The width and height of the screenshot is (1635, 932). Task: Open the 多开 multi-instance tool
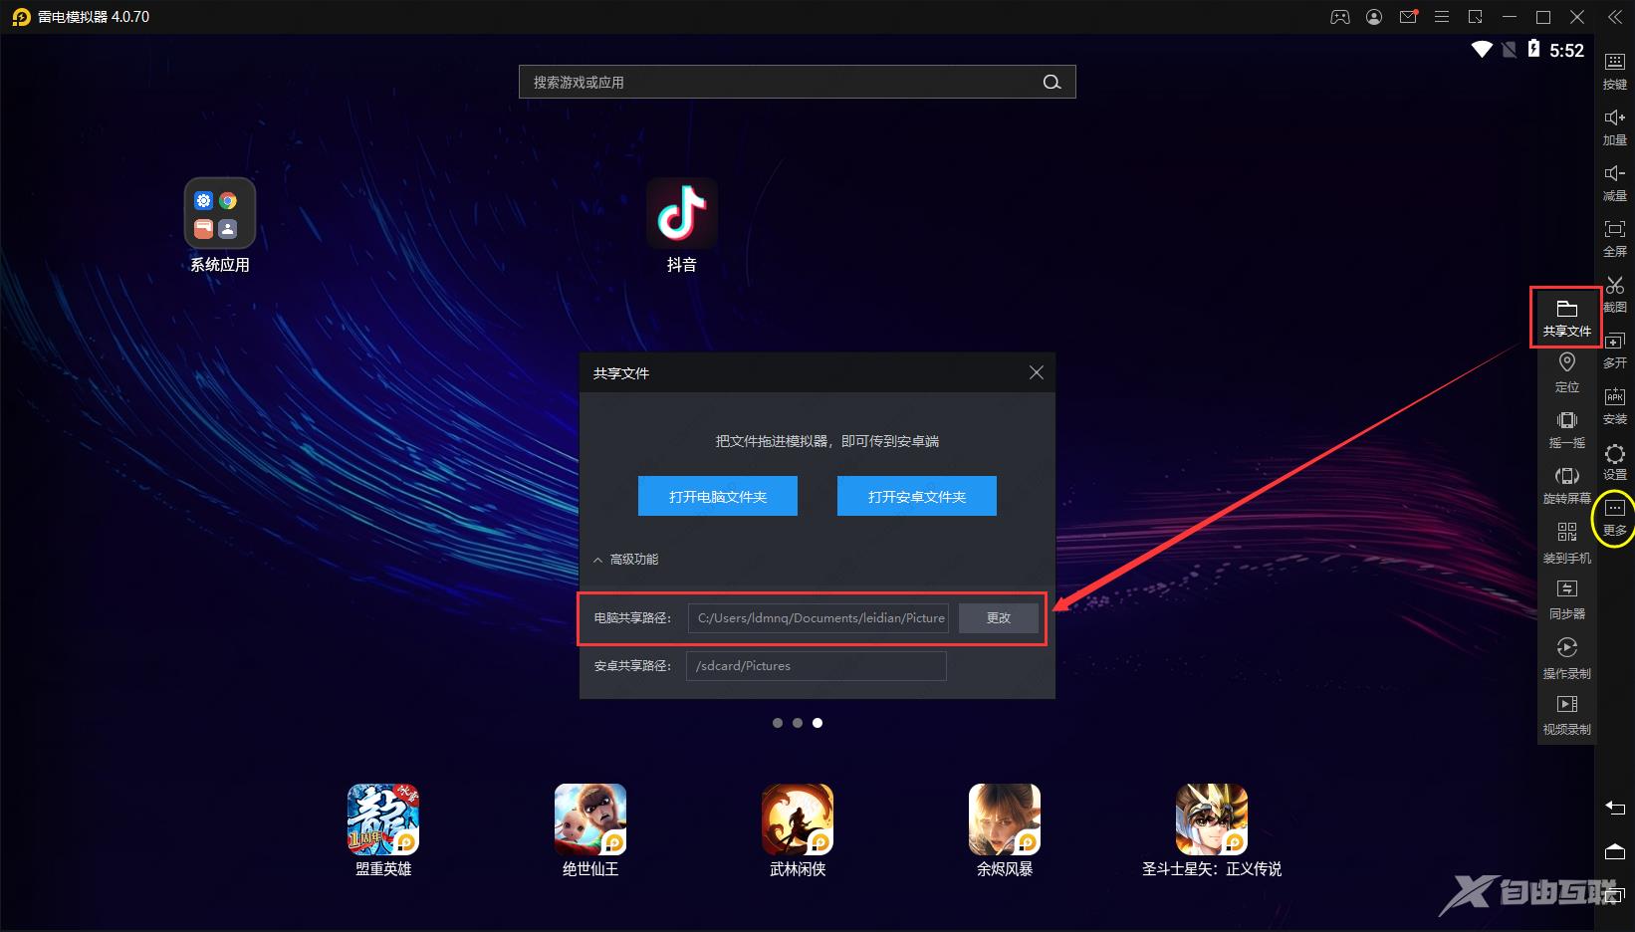1615,349
